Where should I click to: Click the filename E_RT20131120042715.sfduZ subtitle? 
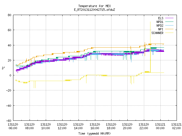click(94, 10)
